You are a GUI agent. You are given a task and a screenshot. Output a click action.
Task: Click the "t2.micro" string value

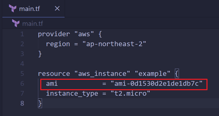click(x=130, y=93)
